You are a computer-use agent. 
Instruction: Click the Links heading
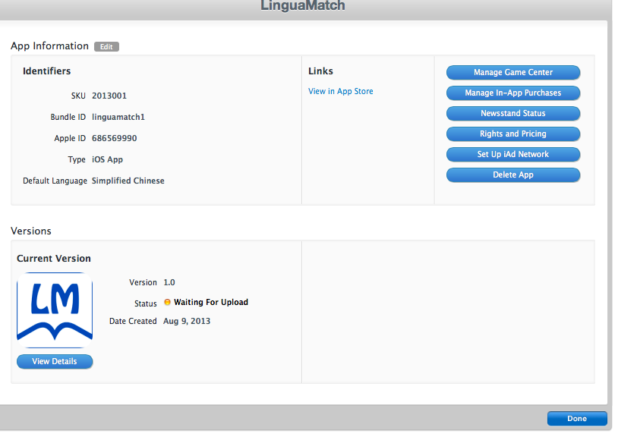[320, 71]
